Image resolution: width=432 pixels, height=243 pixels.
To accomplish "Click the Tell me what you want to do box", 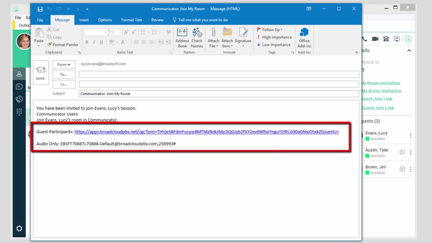I will [x=200, y=20].
